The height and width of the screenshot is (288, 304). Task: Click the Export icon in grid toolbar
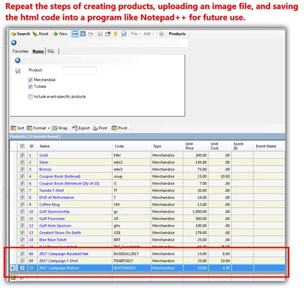tap(74, 128)
